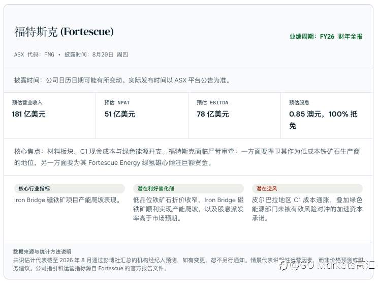
Task: Click the 预估 EBITDA label
Action: [212, 103]
